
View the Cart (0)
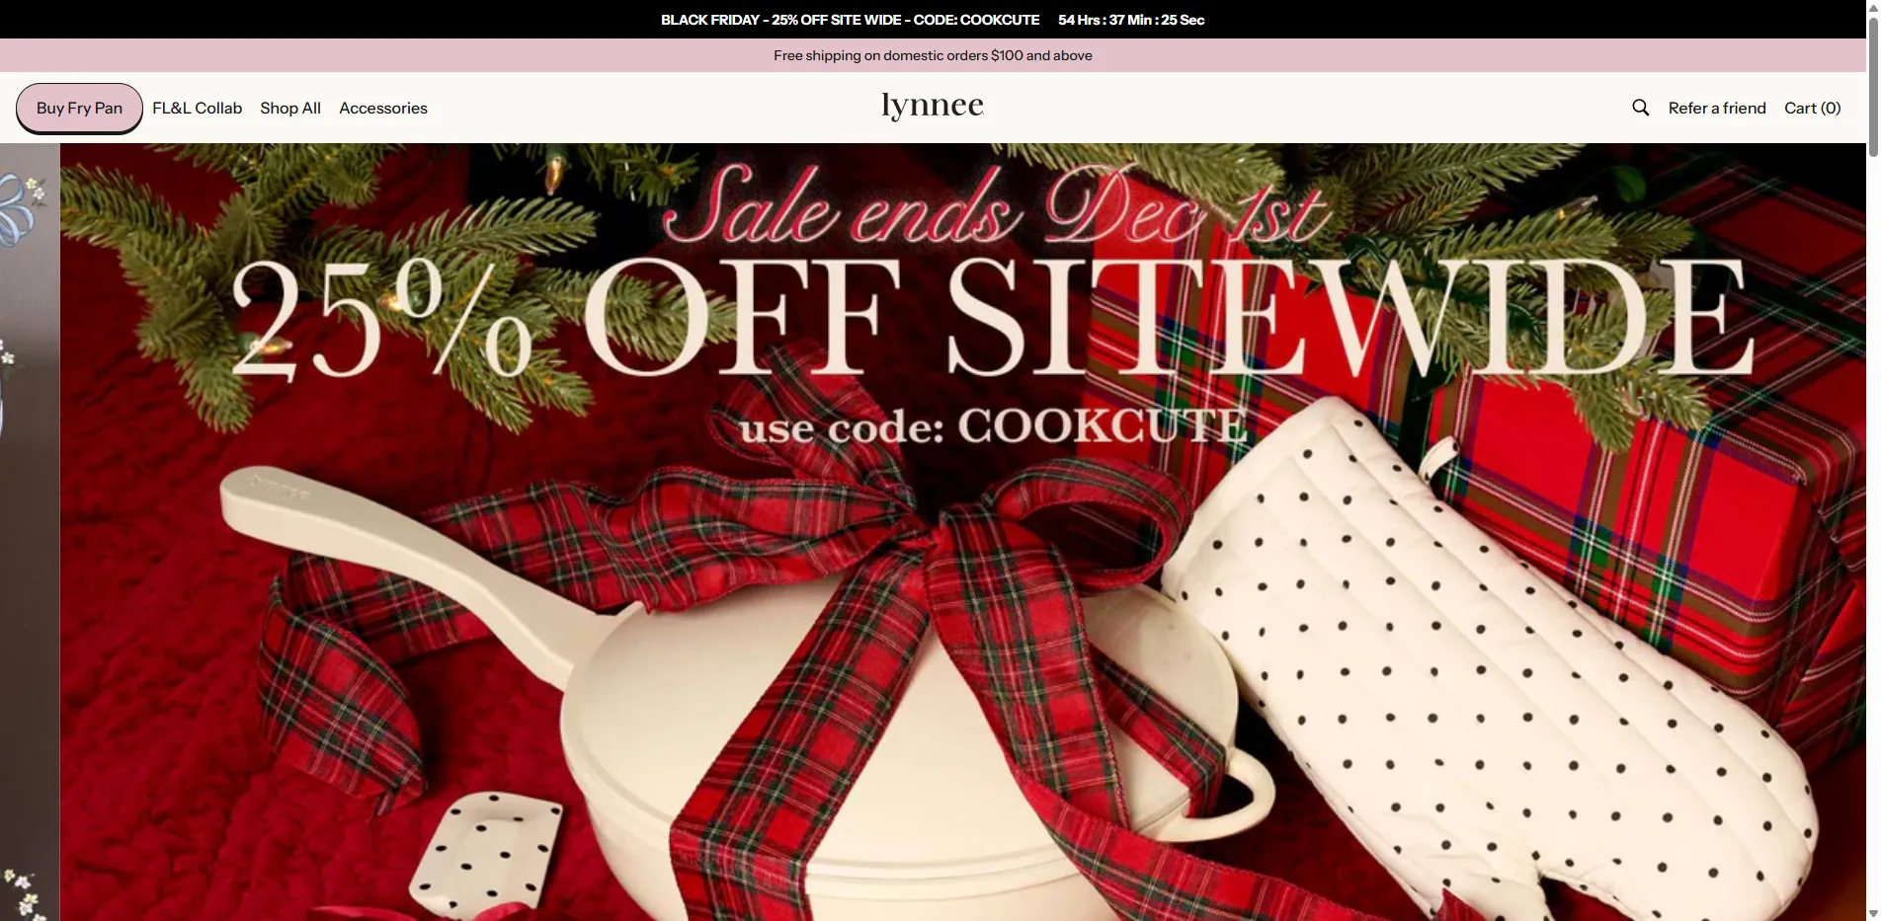coord(1812,109)
